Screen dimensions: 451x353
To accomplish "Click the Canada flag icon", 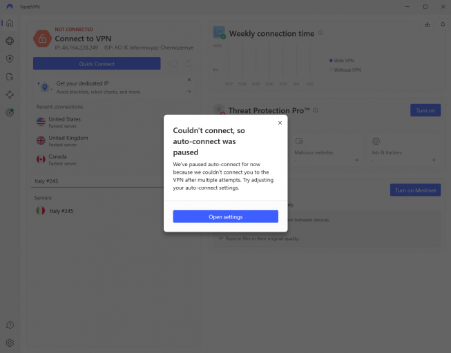I will pyautogui.click(x=41, y=159).
